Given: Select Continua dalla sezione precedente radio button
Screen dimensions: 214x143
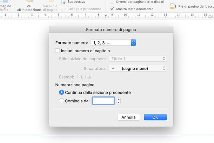Looking at the screenshot, I should coord(61,92).
